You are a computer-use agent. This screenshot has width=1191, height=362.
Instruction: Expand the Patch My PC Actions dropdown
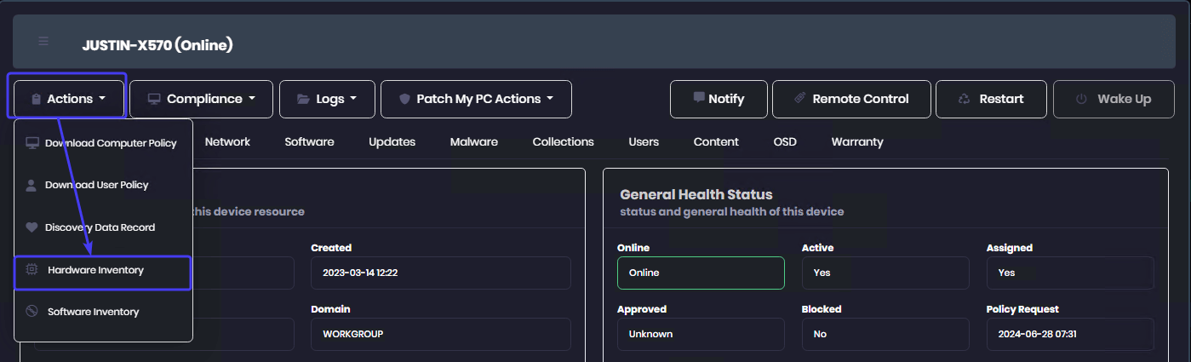(476, 99)
